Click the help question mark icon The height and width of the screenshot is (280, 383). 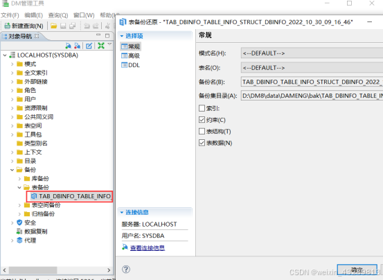pos(126,269)
